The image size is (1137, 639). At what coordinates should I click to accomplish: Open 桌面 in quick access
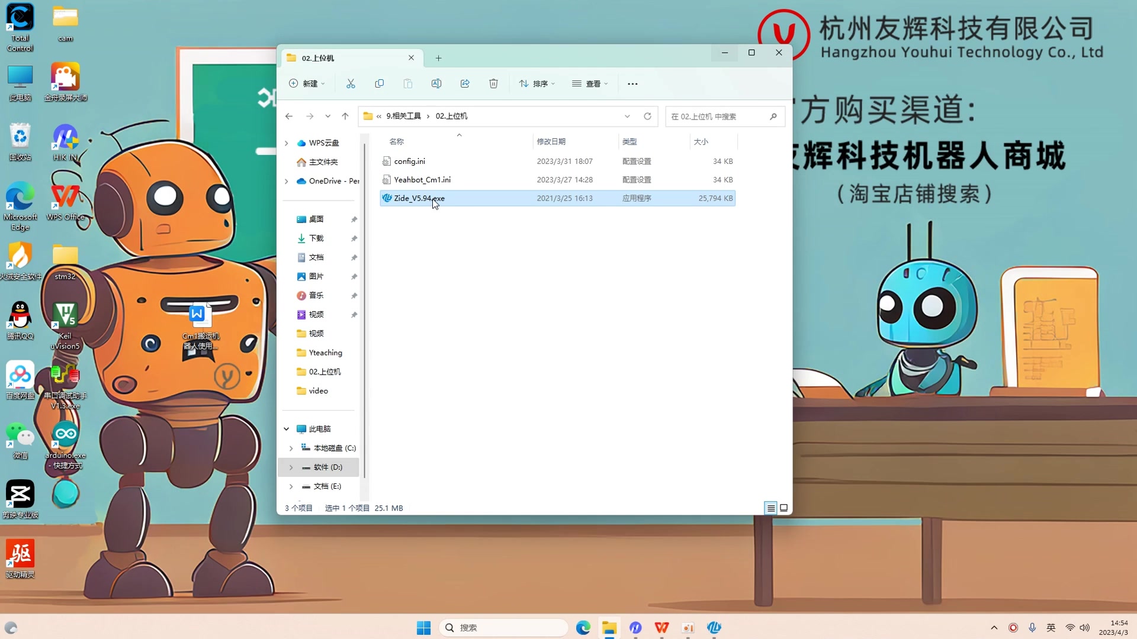click(x=316, y=219)
